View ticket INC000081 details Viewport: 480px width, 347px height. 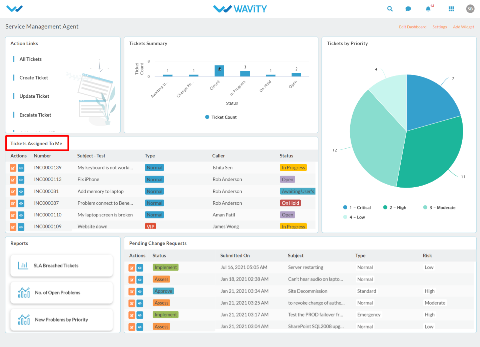point(21,192)
